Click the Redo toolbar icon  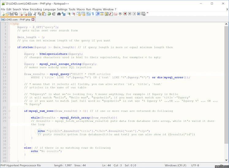[54, 14]
